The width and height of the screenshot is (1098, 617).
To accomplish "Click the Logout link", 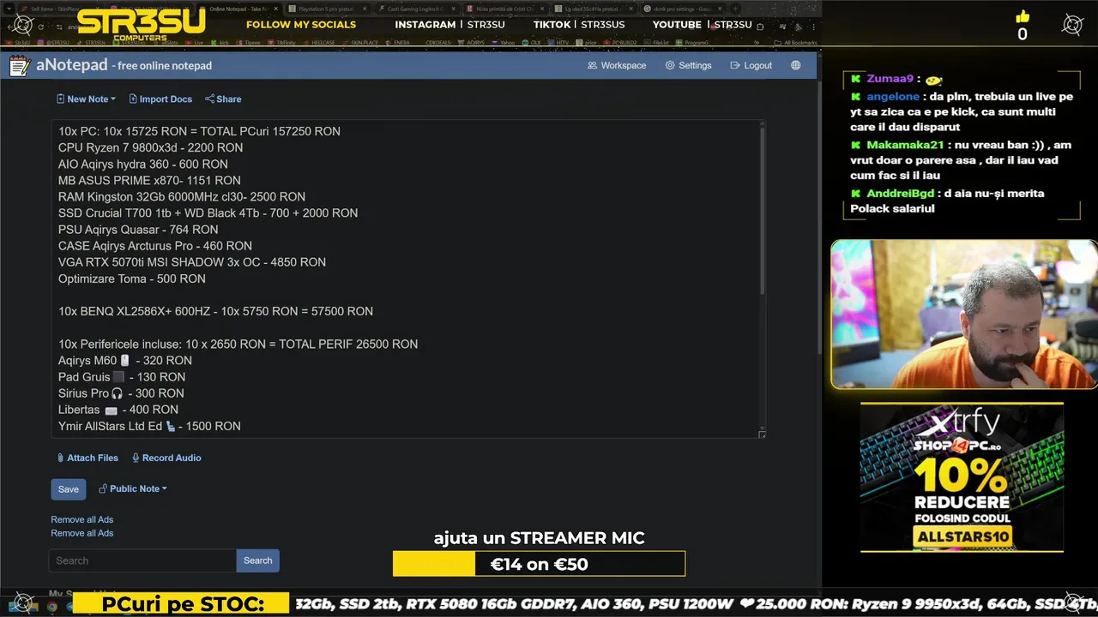I will tap(751, 65).
